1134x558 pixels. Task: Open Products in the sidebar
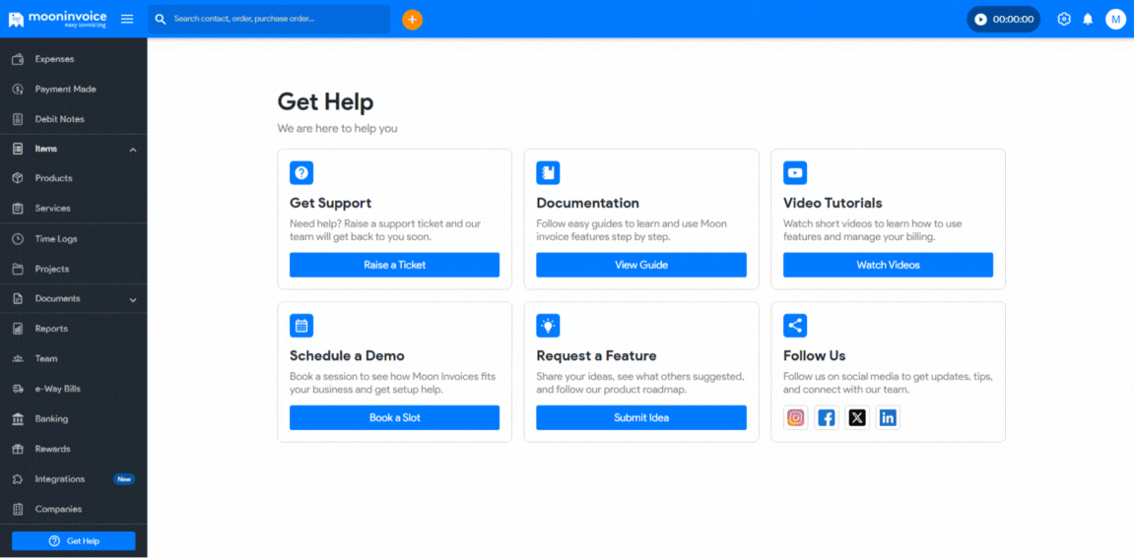(53, 178)
